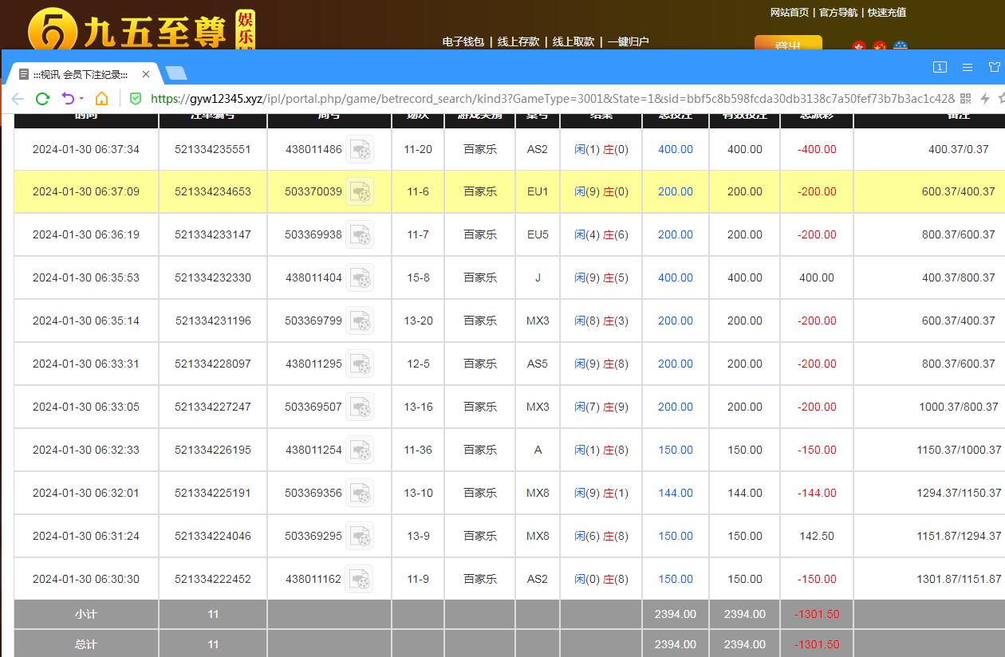
Task: View site security via the green shield
Action: point(136,99)
